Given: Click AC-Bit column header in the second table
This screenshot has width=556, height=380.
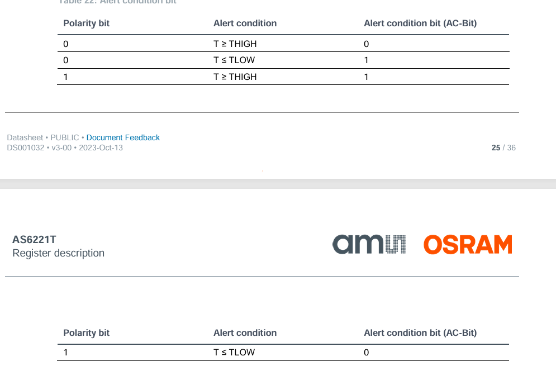Looking at the screenshot, I should click(x=420, y=333).
